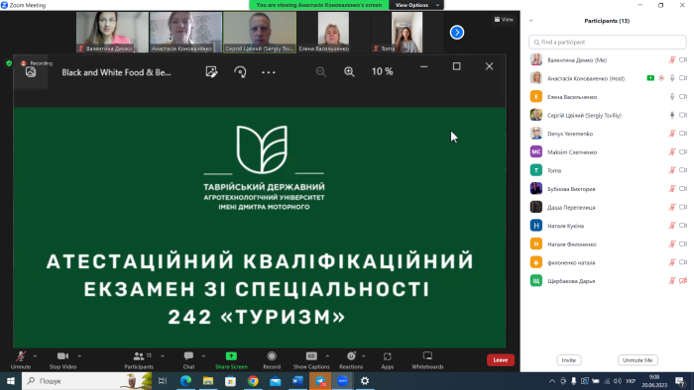Select Toma video thumbnail
Screen dimensions: 694x390
pyautogui.click(x=406, y=33)
